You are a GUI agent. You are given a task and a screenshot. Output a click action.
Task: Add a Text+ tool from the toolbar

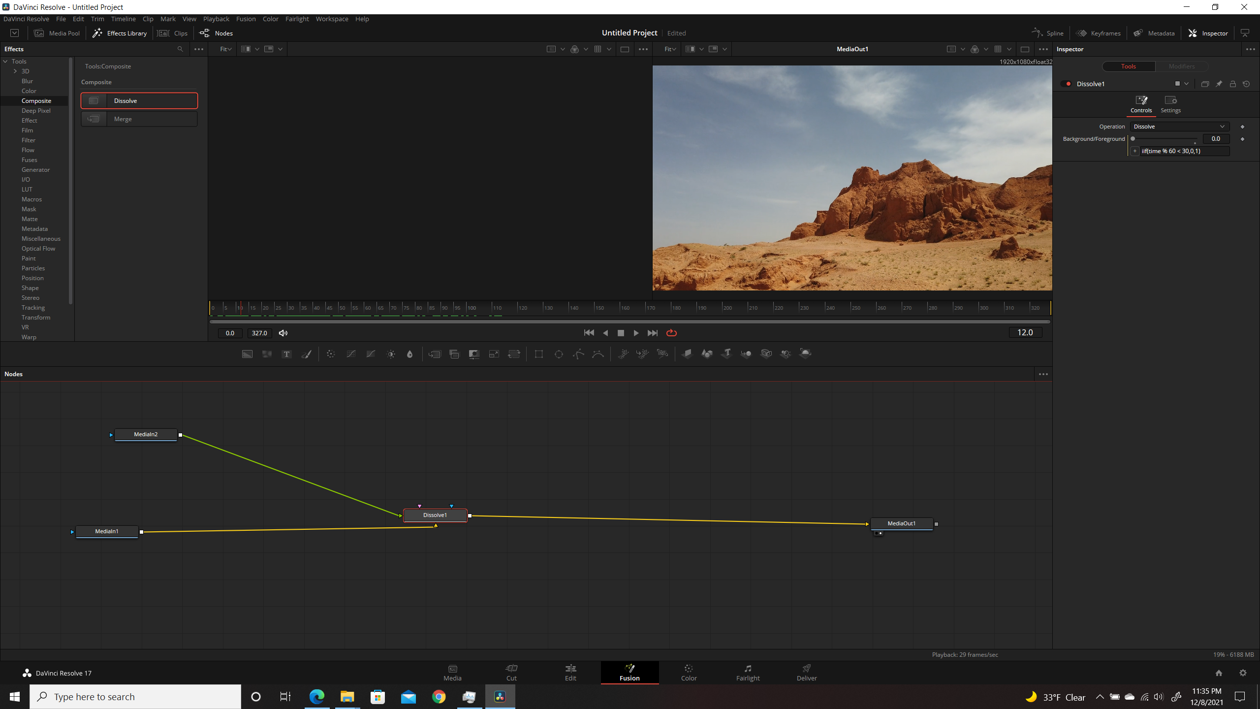[x=286, y=354]
